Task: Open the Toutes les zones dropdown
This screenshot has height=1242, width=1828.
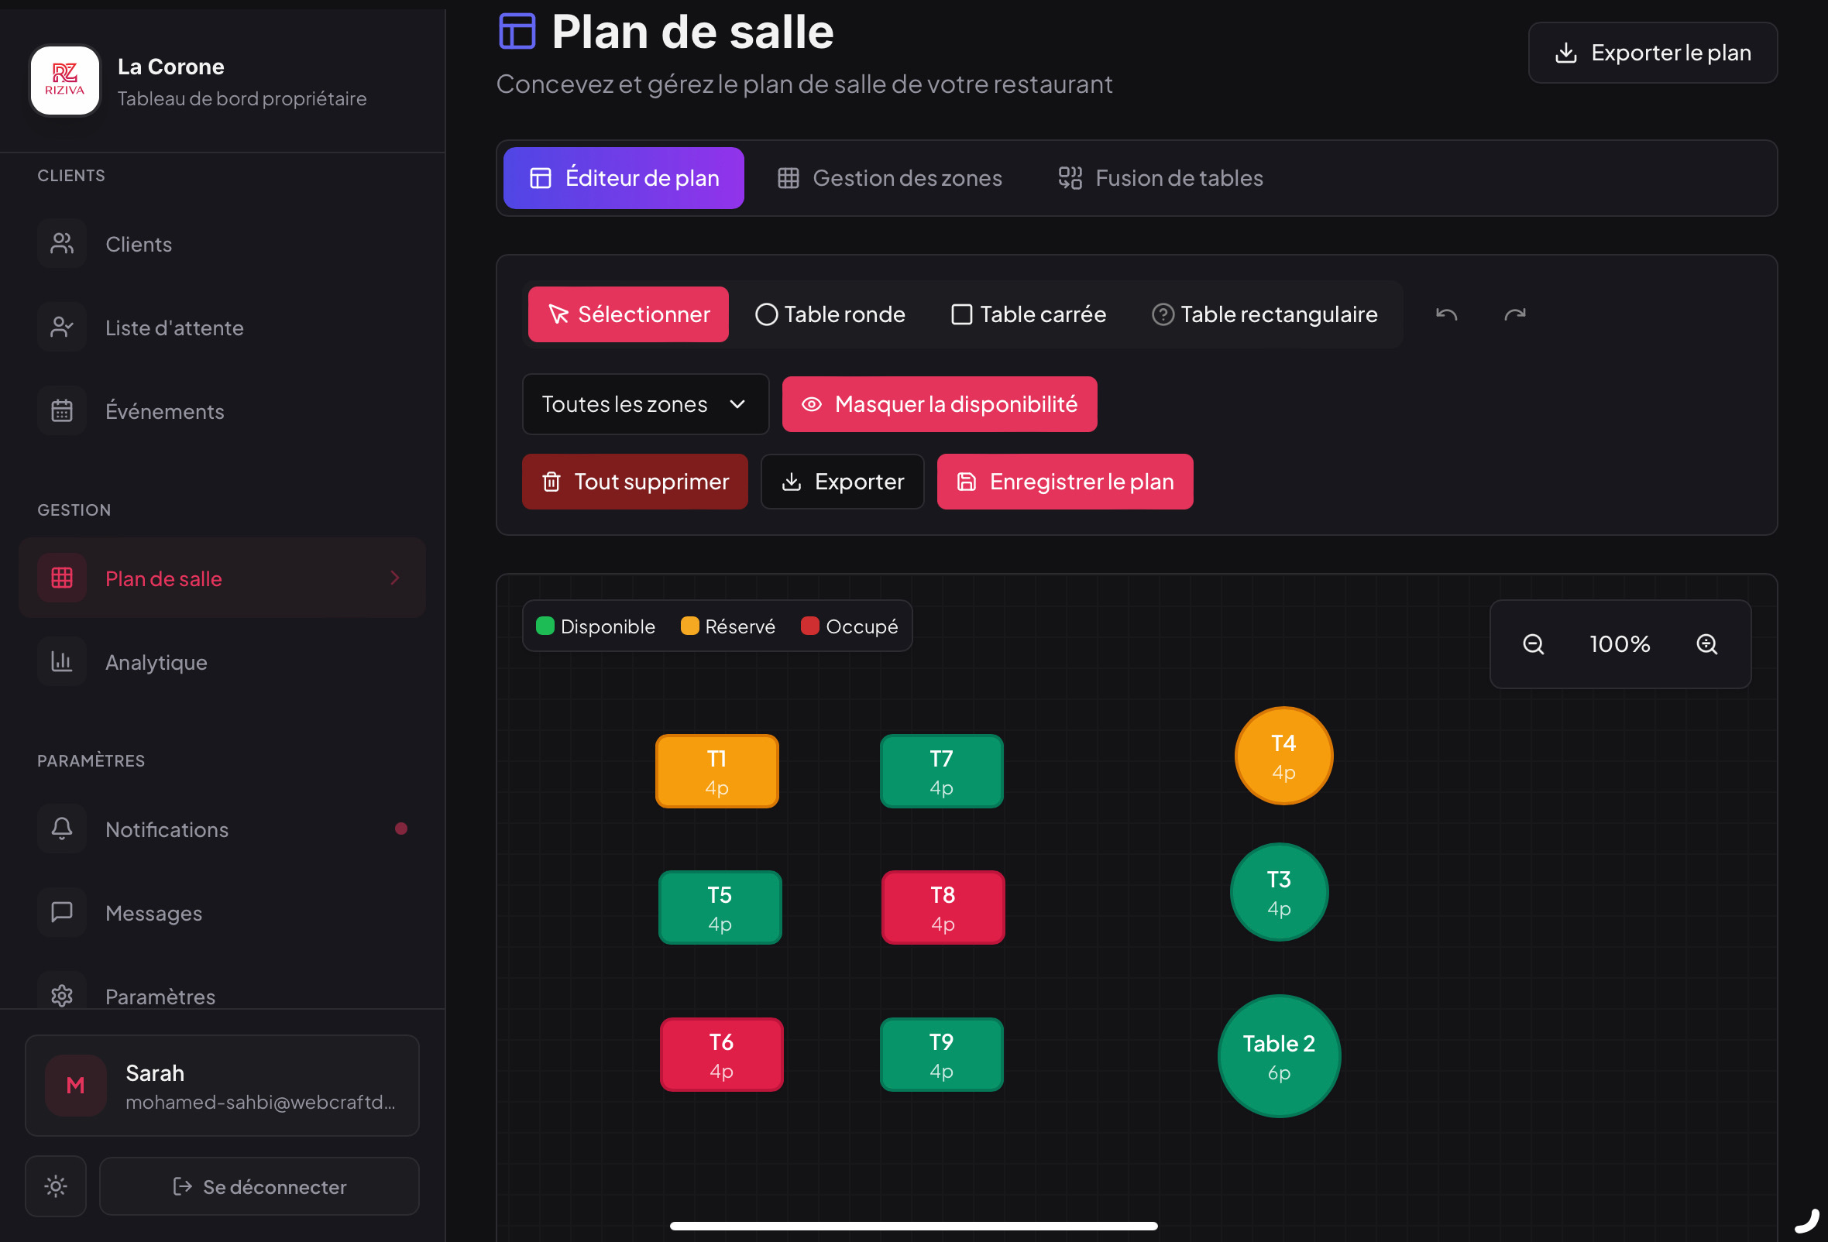Action: pos(644,403)
